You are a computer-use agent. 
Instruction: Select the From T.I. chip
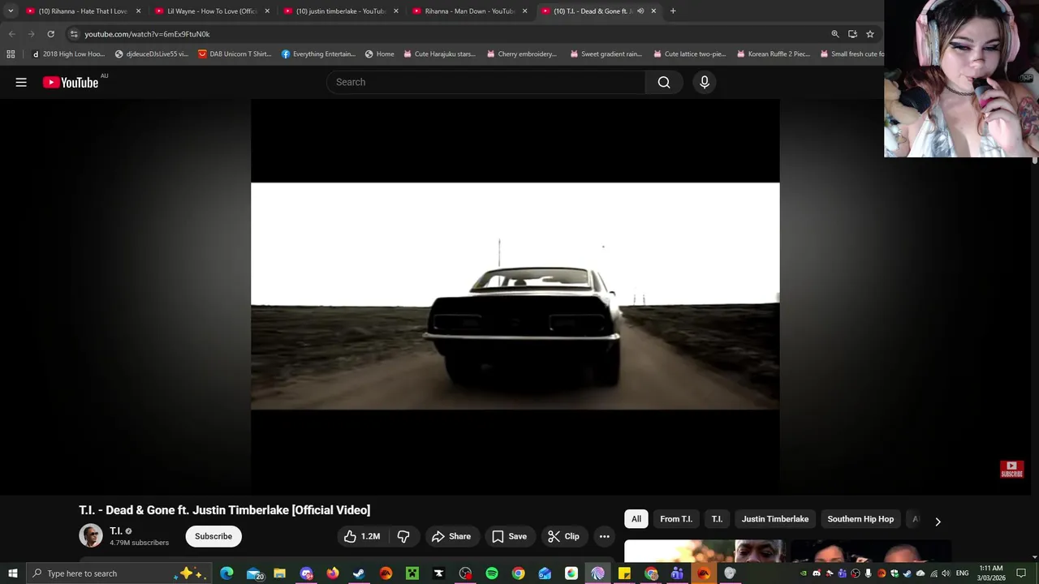click(676, 519)
